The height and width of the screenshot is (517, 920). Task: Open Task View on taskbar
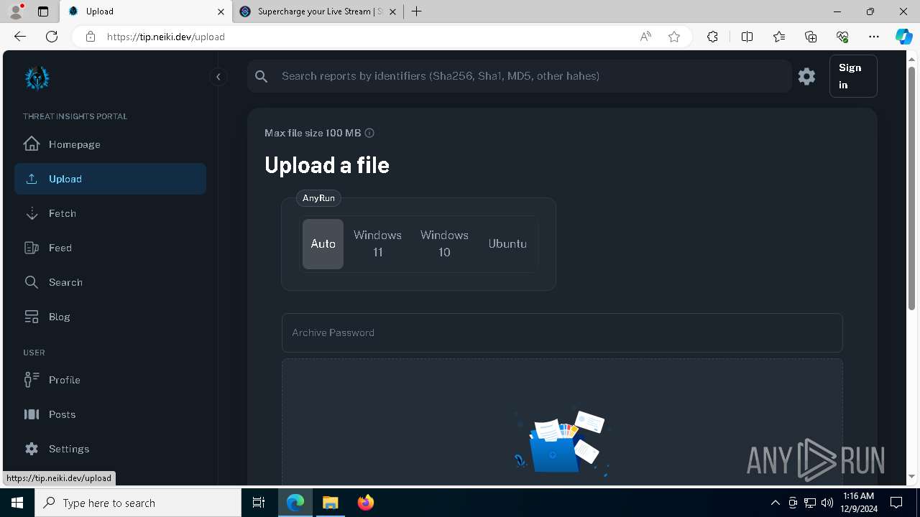point(259,503)
